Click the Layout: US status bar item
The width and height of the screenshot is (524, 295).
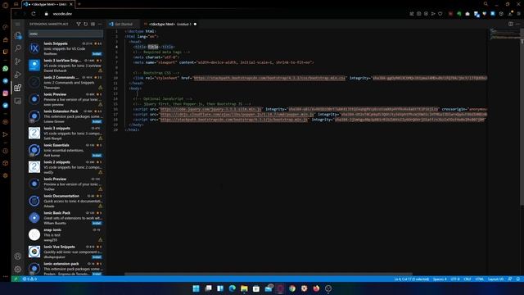click(495, 279)
